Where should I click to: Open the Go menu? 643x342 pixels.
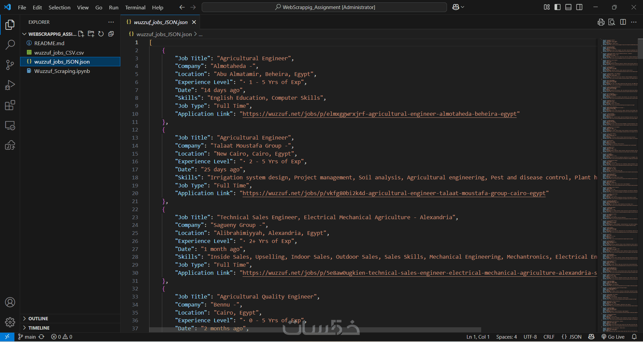point(99,7)
